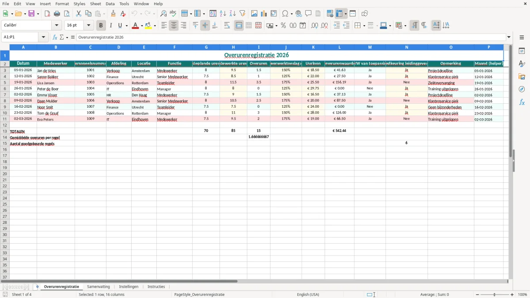Open the Save button dropdown arrow
Viewport: 530px width, 298px height.
38,14
